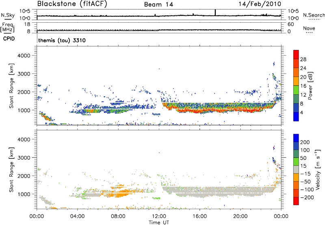Screen dimensions: 325x225
Task: Click the 'N.Search' legend label
Action: click(x=314, y=15)
